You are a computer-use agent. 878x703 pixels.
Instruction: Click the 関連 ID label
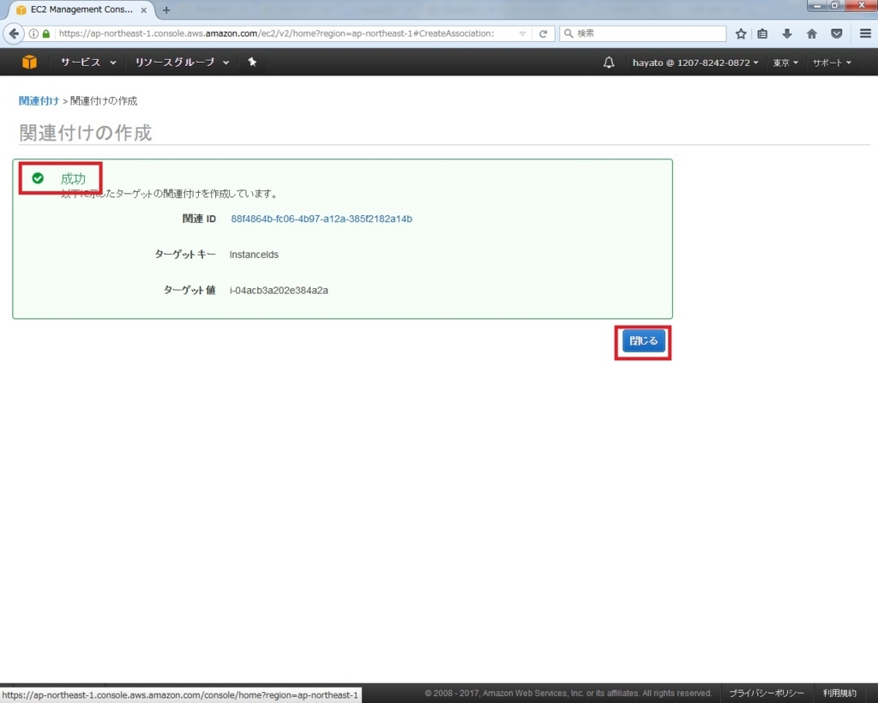[x=199, y=219]
